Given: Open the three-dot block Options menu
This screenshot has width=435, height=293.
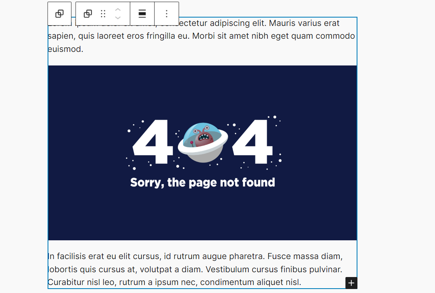Looking at the screenshot, I should tap(166, 14).
